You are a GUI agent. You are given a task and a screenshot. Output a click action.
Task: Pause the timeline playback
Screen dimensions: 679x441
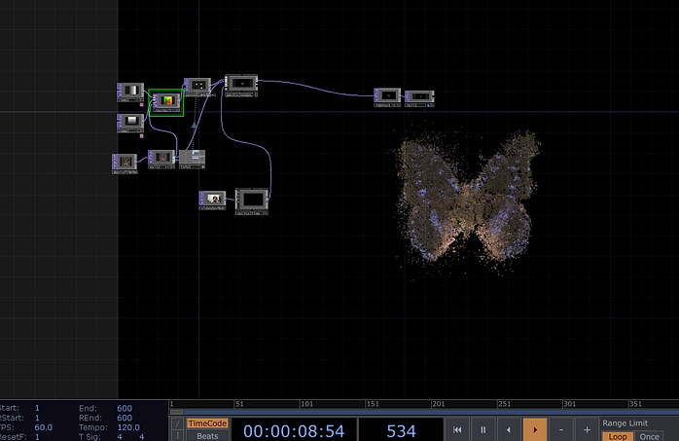(x=482, y=429)
